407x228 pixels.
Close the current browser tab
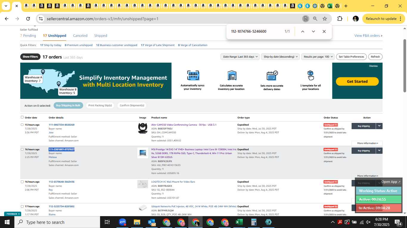coord(17,6)
